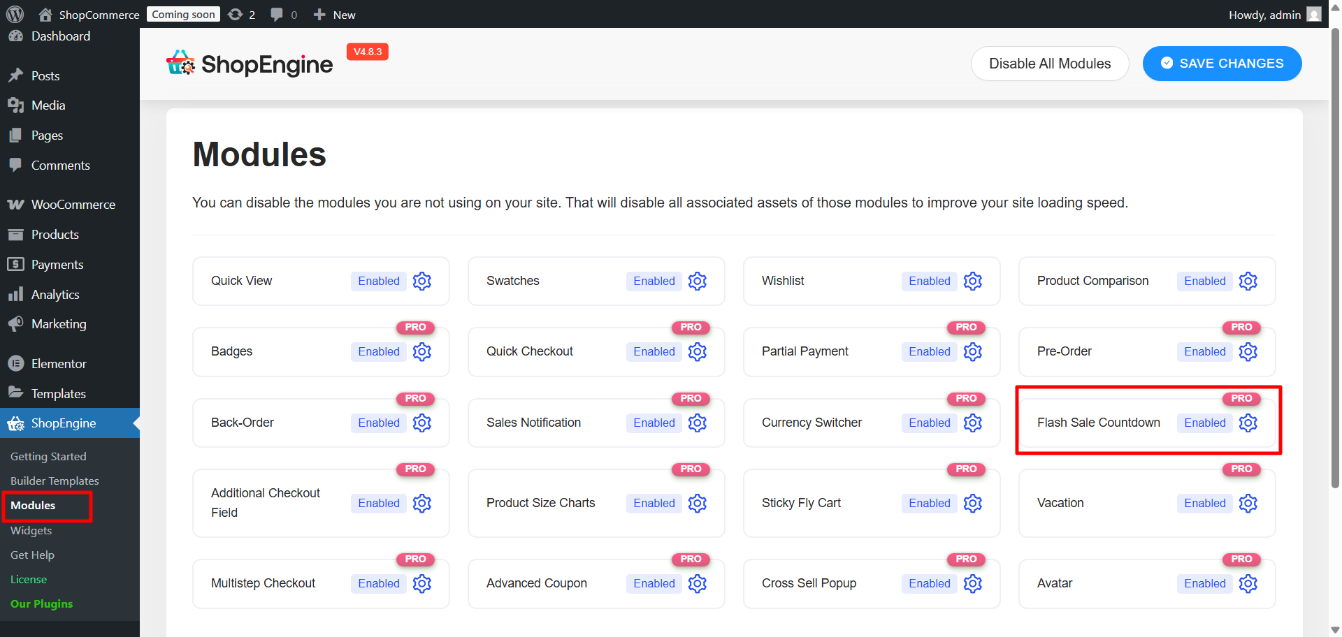
Task: Open Product Size Charts settings gear
Action: (x=698, y=503)
